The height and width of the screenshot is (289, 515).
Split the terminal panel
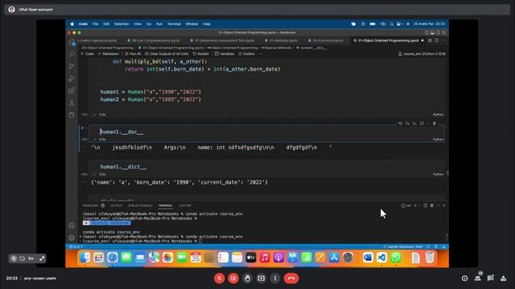point(426,206)
